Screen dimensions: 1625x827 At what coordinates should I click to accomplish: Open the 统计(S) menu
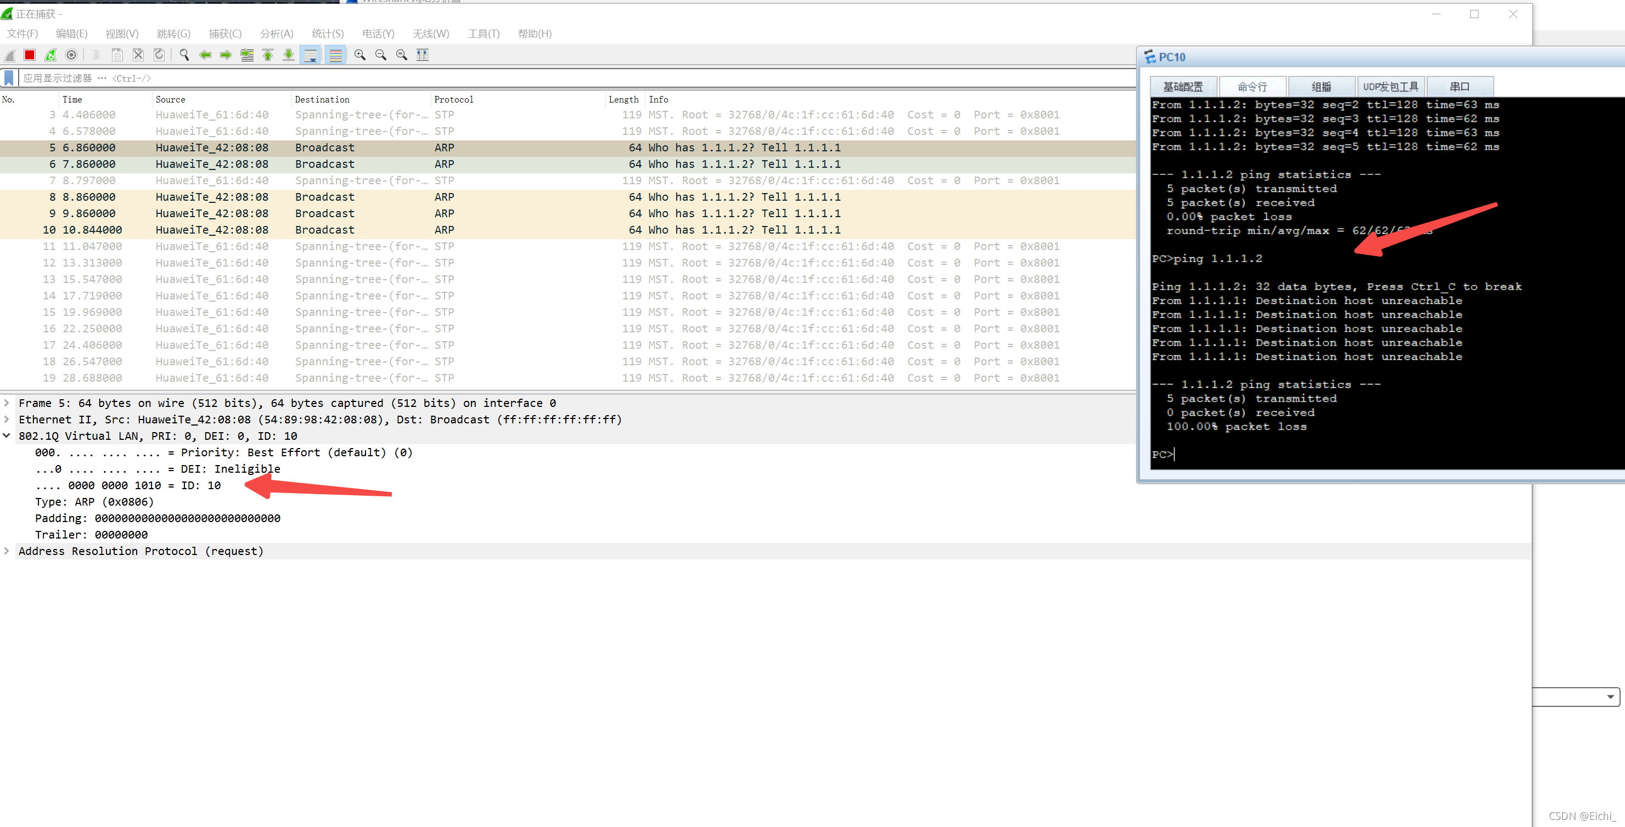(x=328, y=33)
